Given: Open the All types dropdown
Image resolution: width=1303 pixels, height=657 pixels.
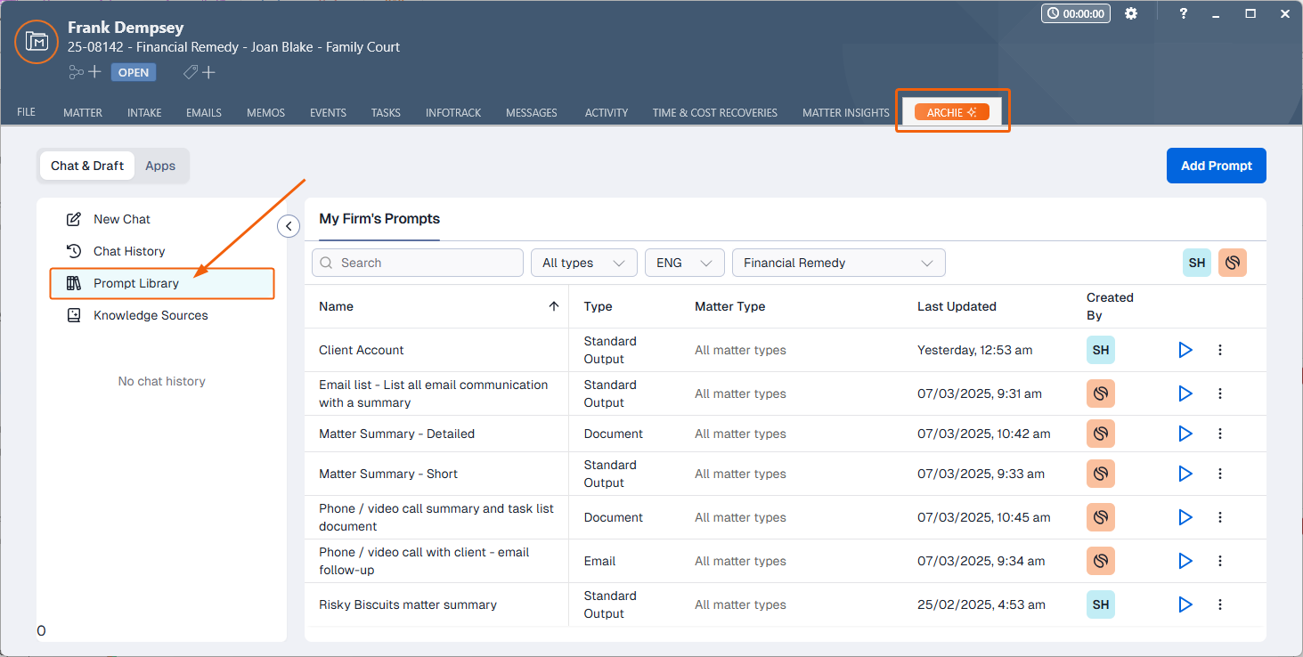Looking at the screenshot, I should [x=583, y=263].
